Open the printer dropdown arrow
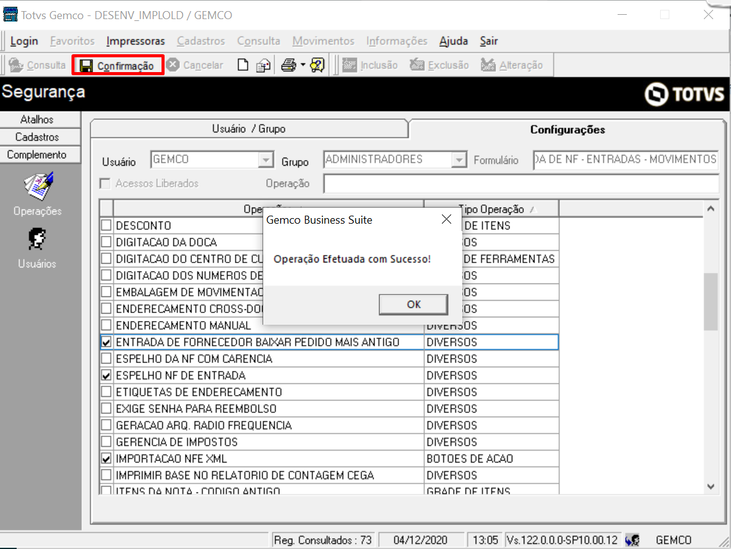 point(303,65)
